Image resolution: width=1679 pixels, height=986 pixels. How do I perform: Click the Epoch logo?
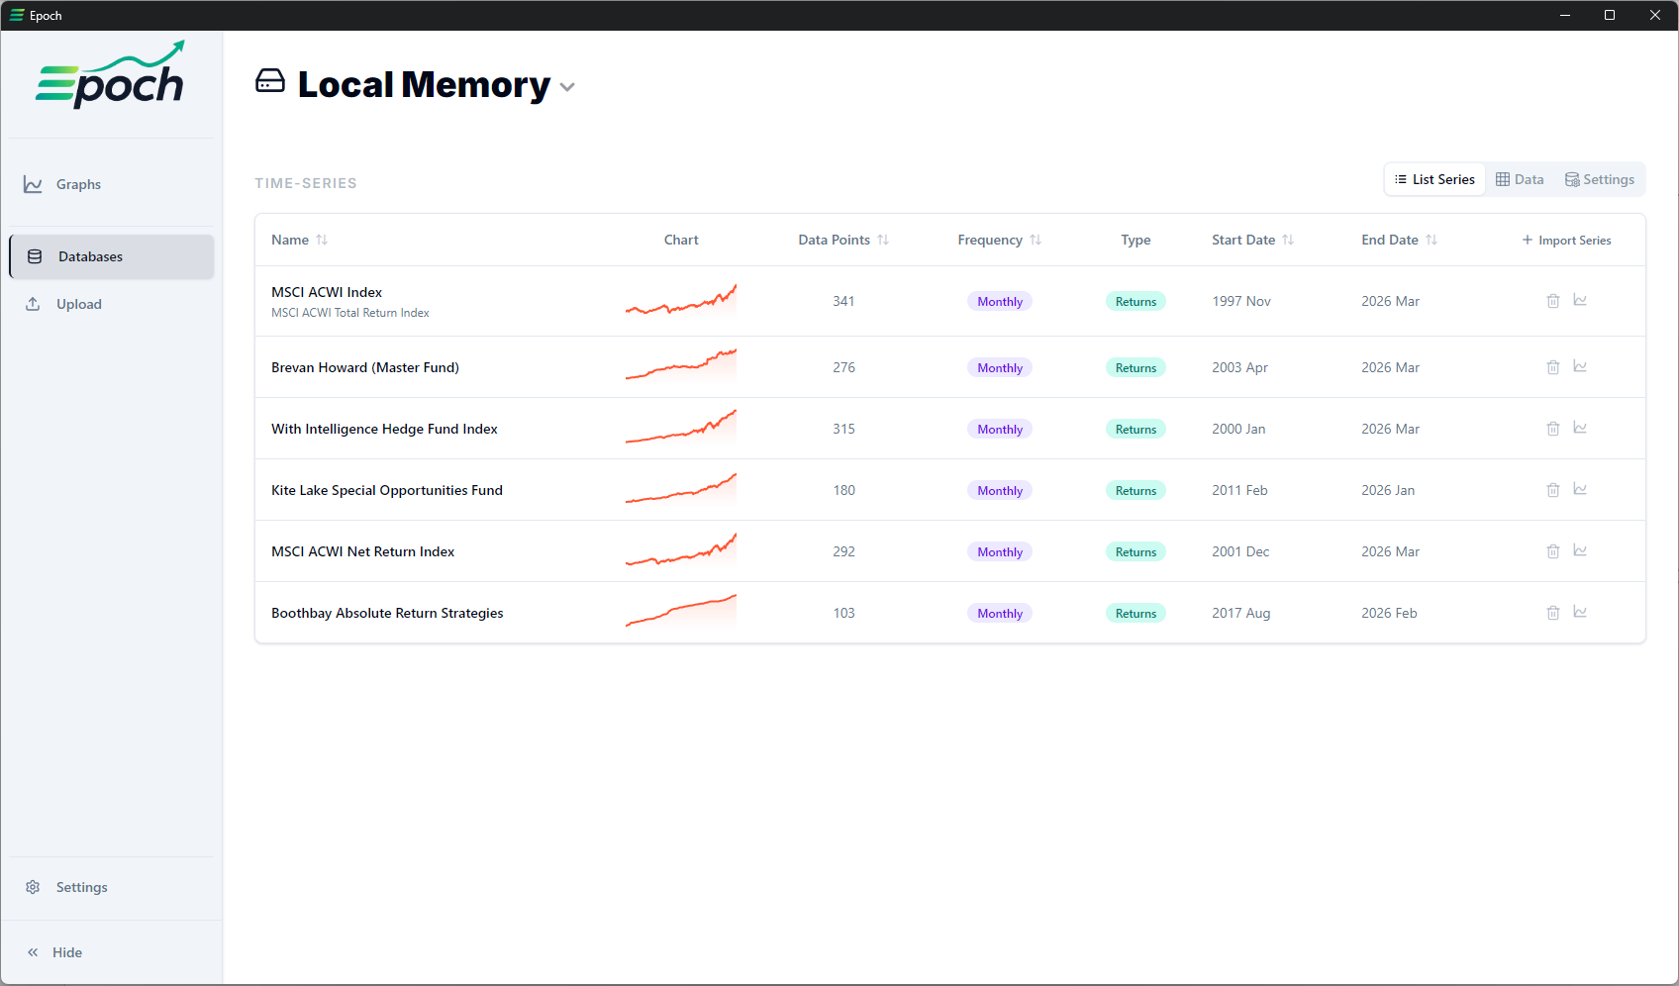coord(110,75)
